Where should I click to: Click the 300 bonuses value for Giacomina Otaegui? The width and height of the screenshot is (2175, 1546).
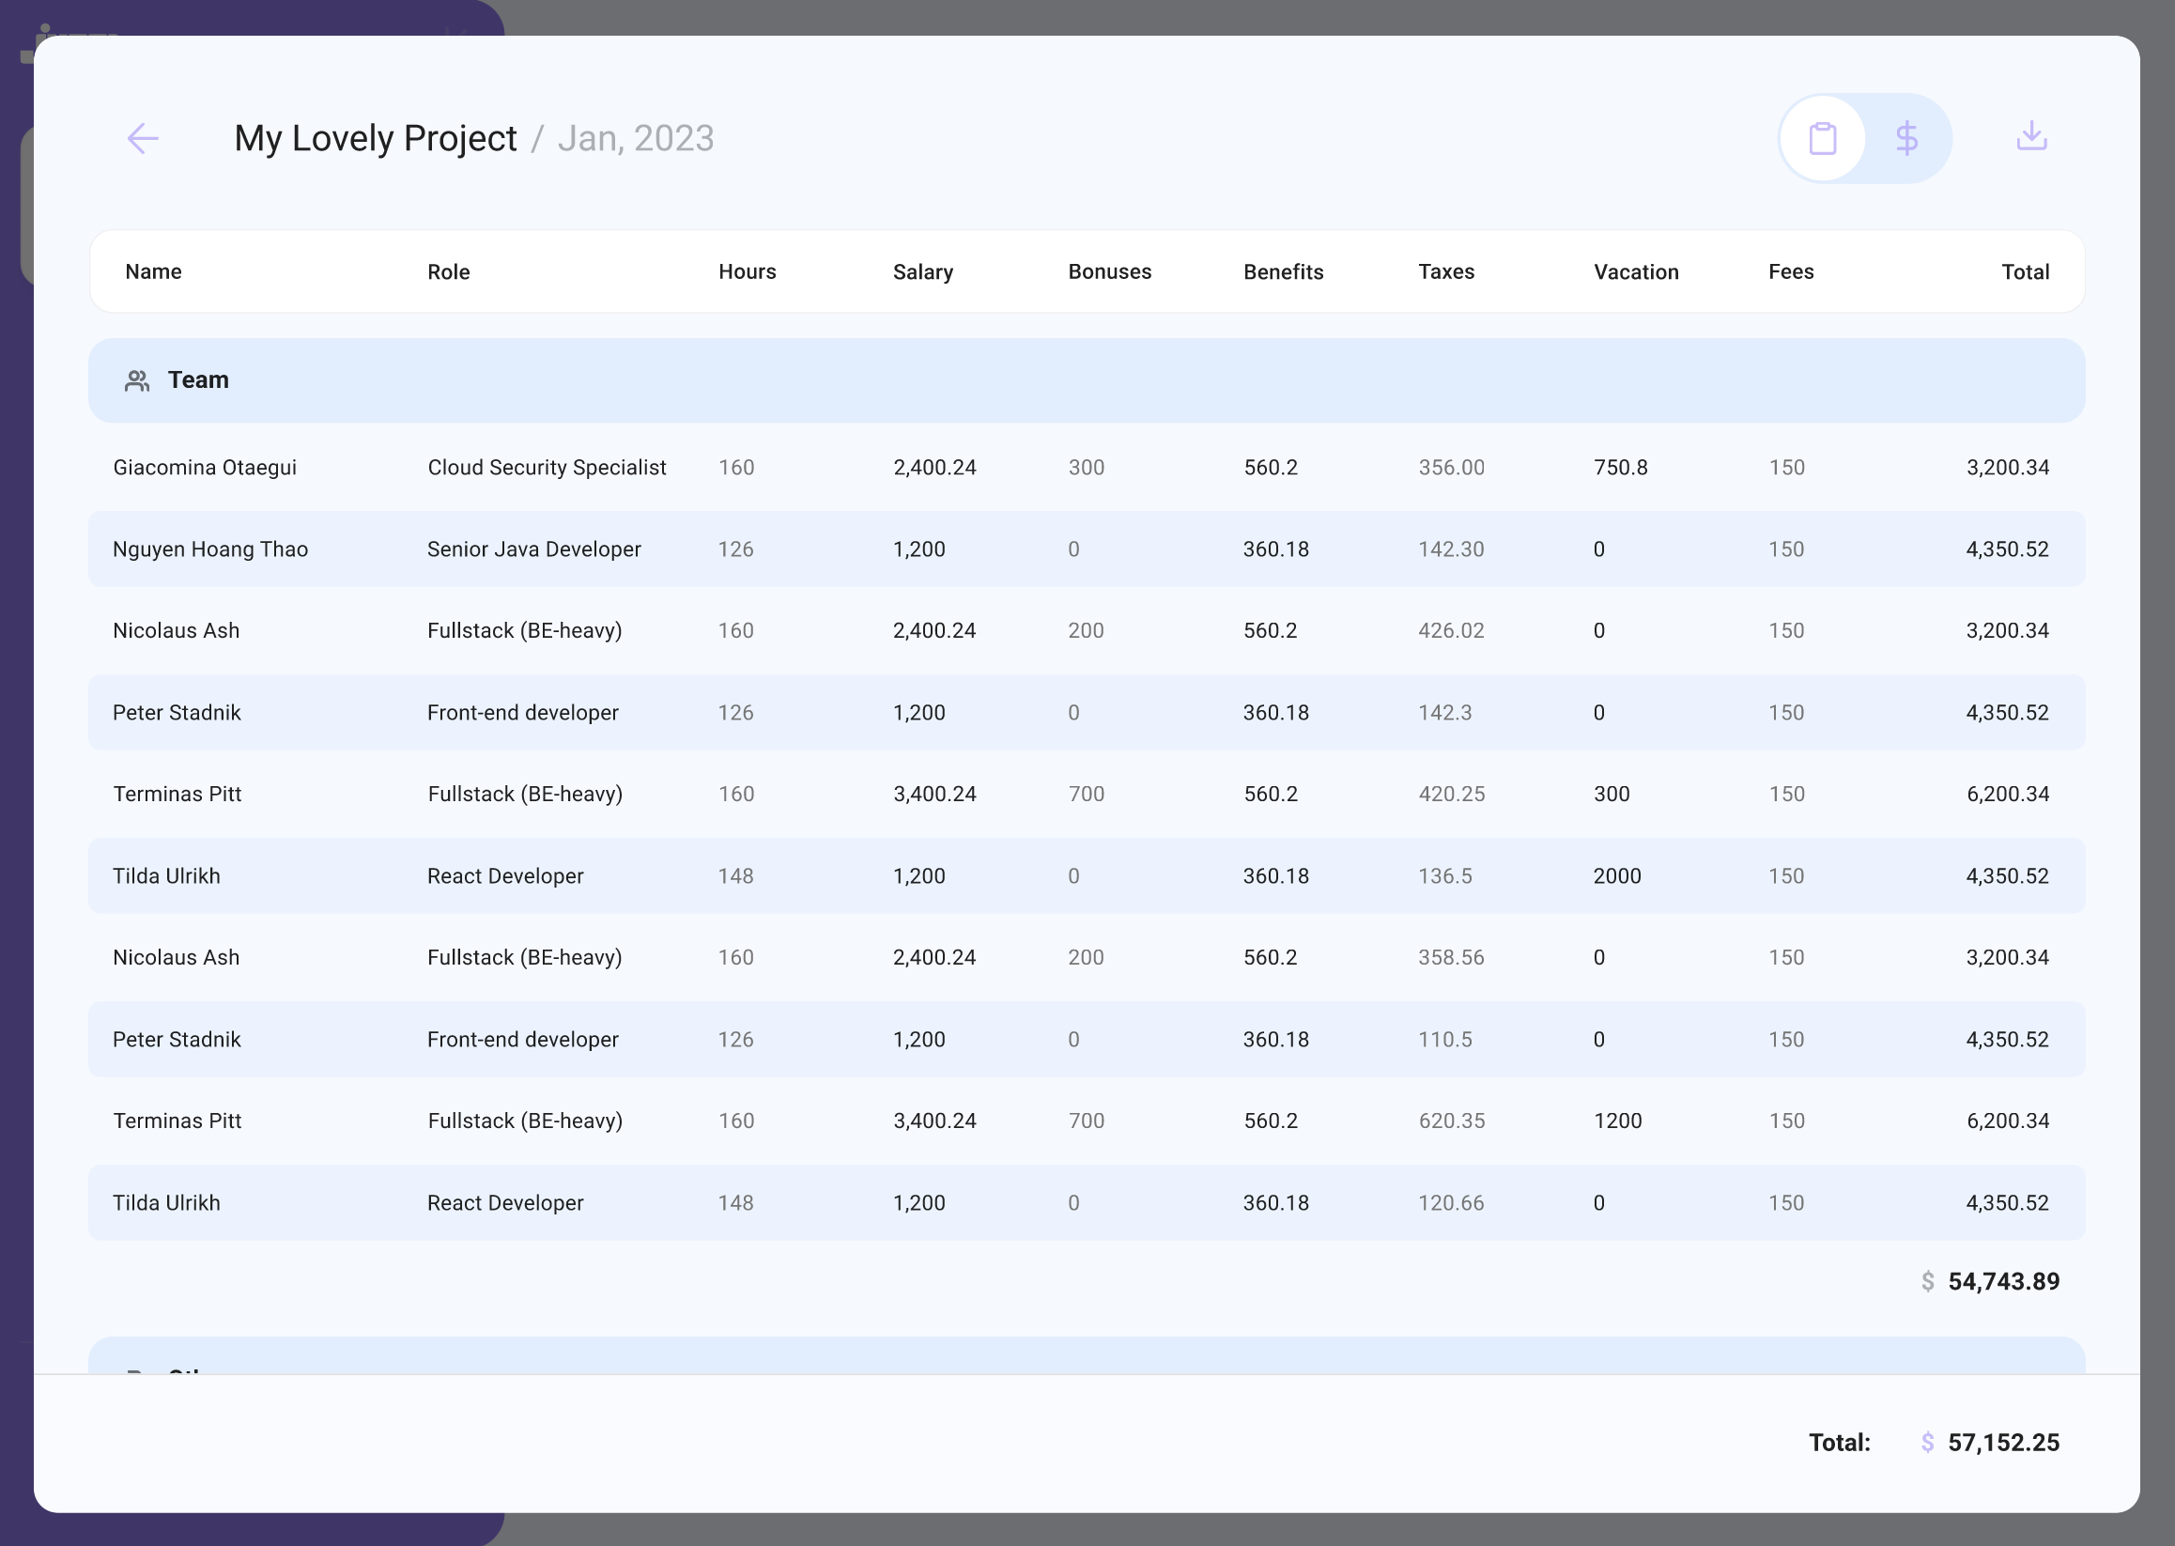point(1086,468)
